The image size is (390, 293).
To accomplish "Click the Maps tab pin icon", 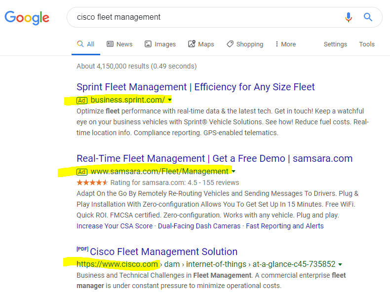I will [x=192, y=44].
